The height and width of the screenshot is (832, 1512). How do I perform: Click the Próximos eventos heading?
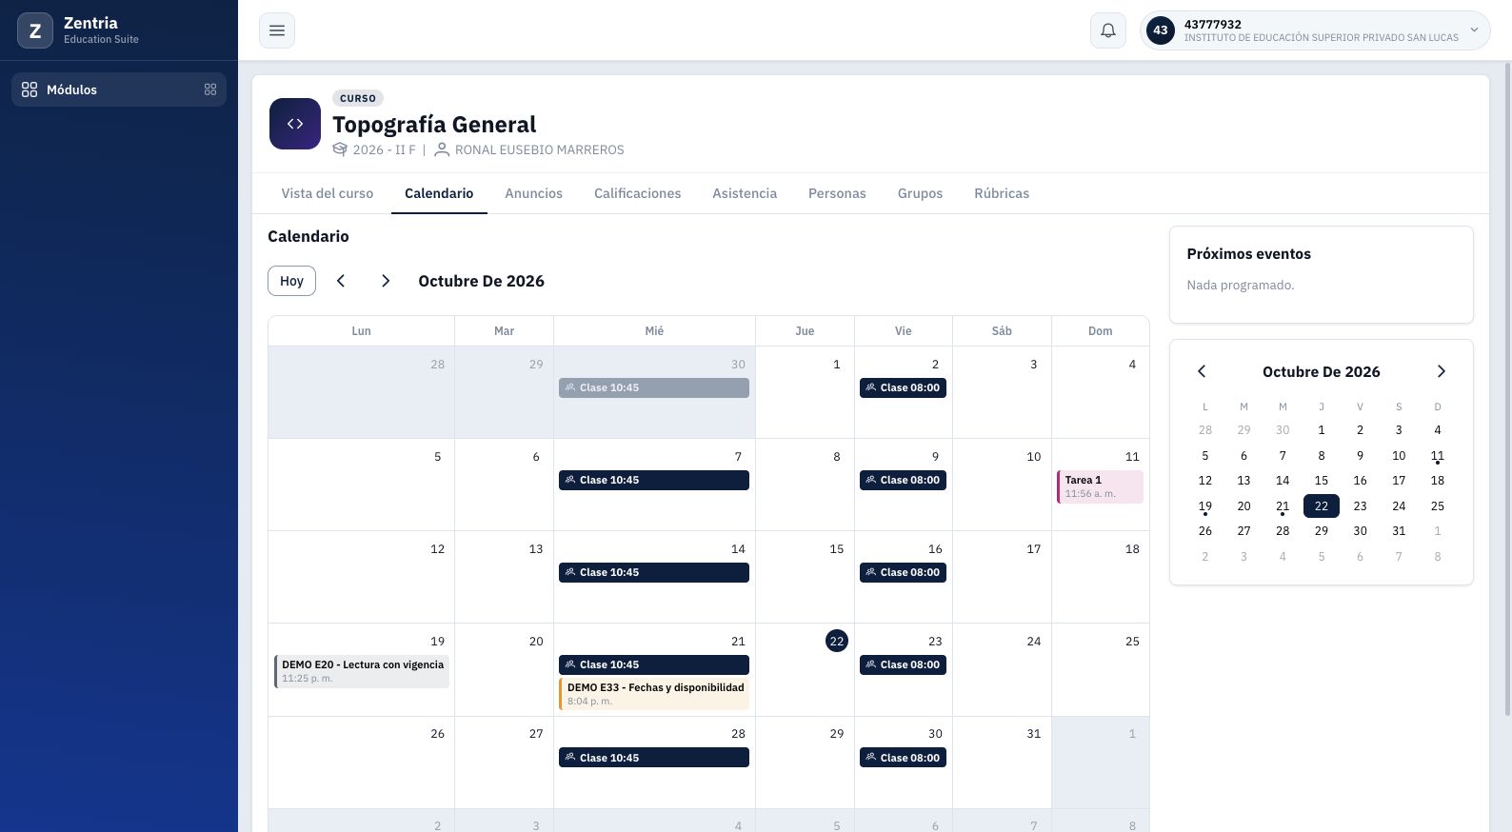click(1248, 253)
